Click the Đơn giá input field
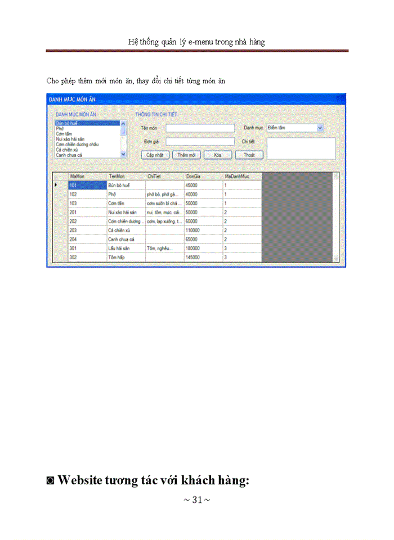Viewport: 394px width, 540px height. (x=200, y=142)
